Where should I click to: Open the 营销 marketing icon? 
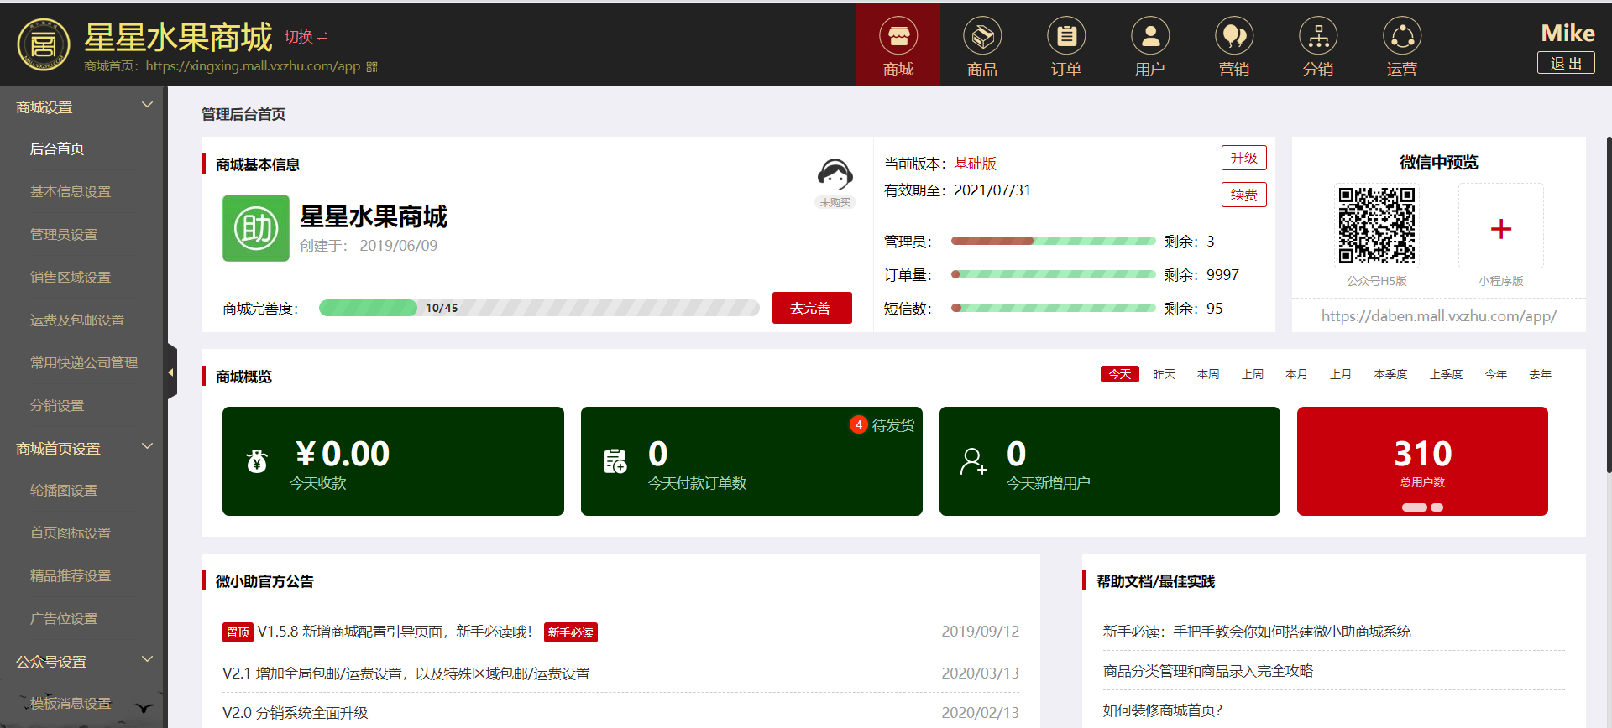coord(1233,38)
